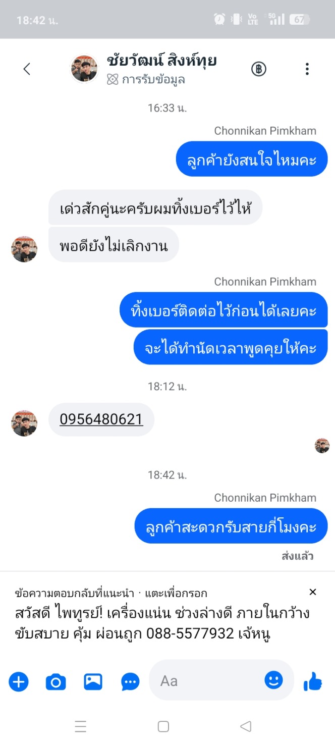Tap the Android back triangle button
335x747 pixels.
pyautogui.click(x=246, y=726)
